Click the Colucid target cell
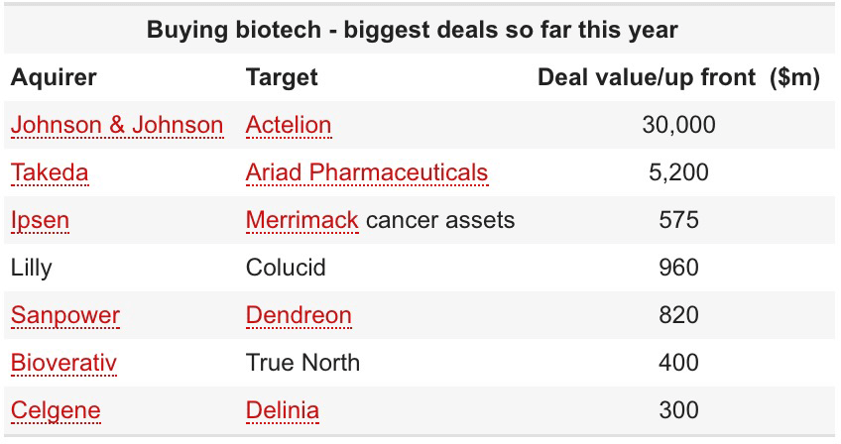Viewport: 841px width, 444px height. (286, 268)
